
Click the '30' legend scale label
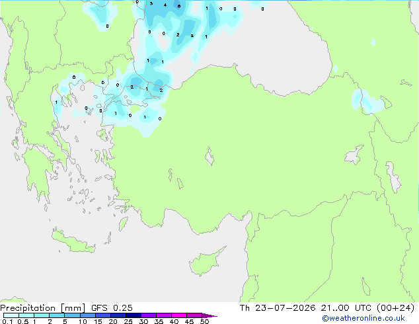[143, 321]
